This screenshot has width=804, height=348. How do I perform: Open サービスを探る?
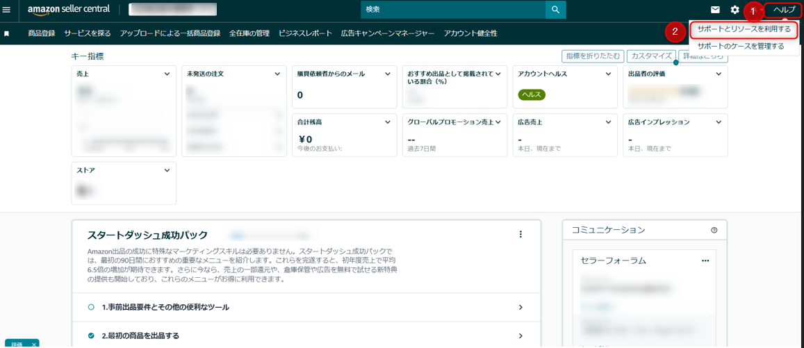[87, 34]
